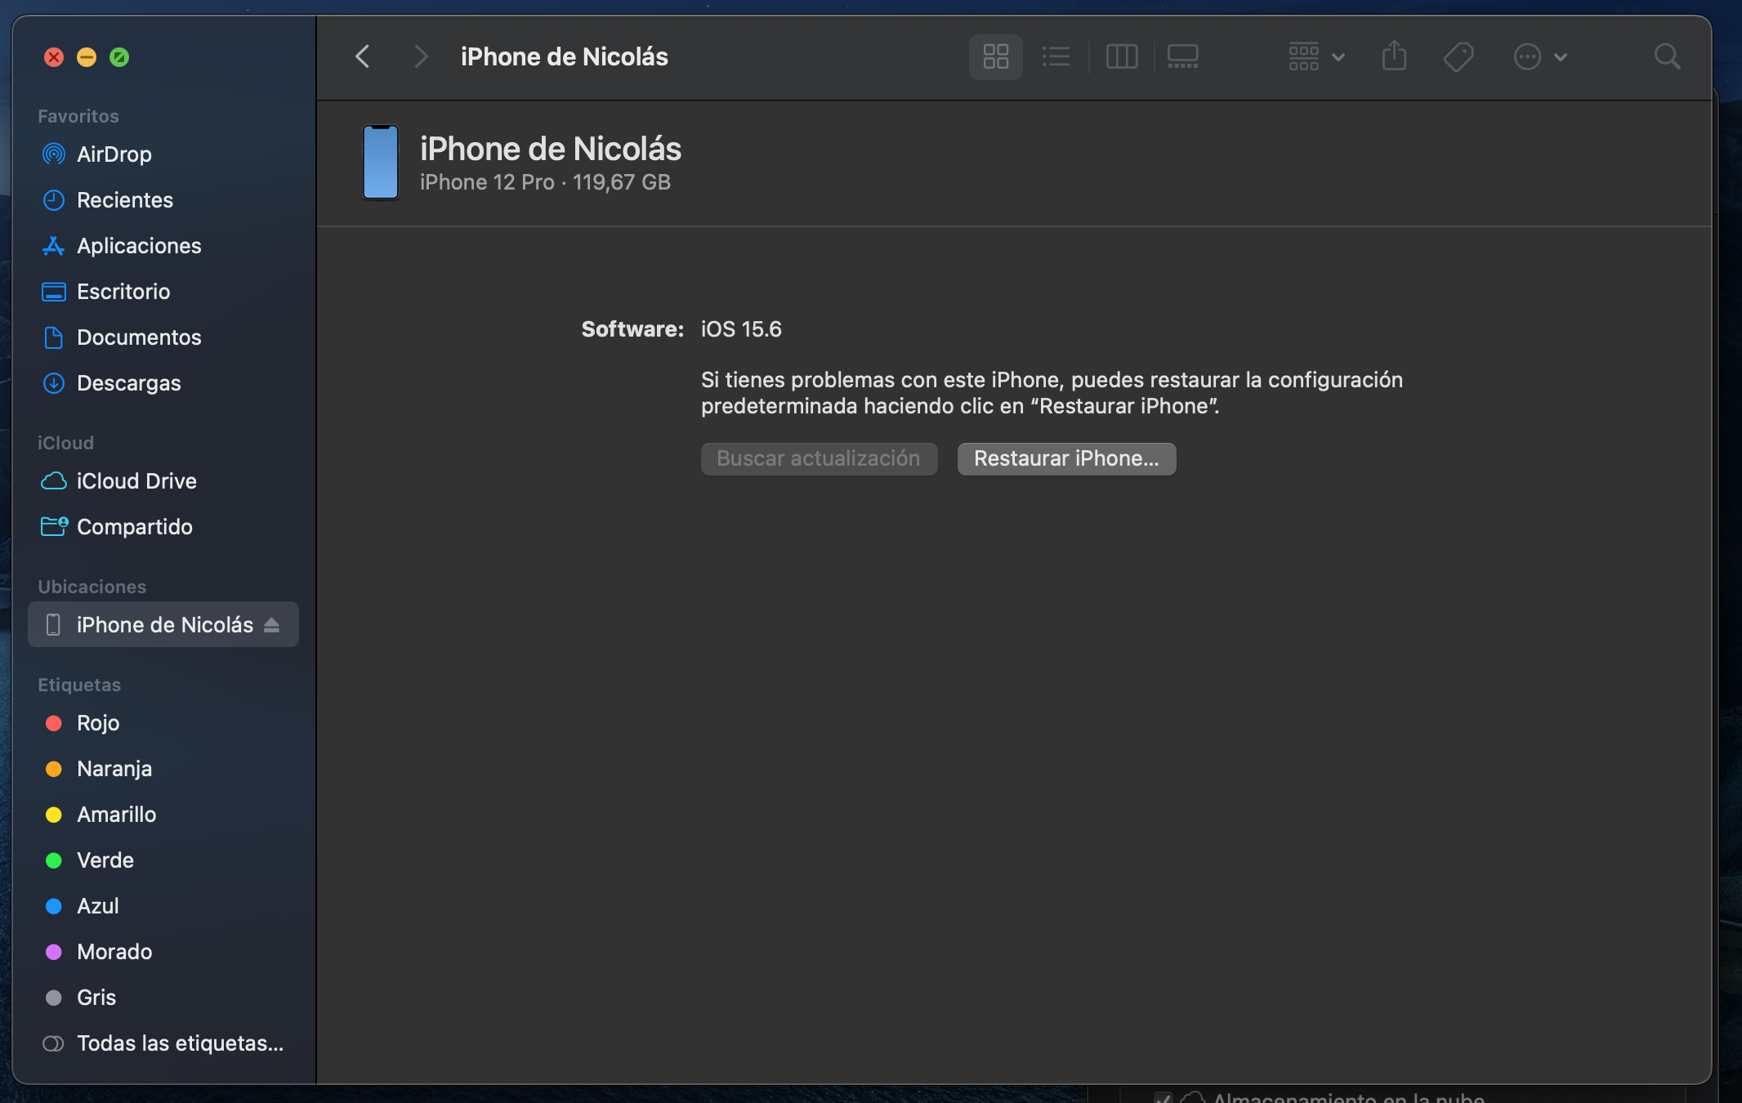1742x1103 pixels.
Task: Switch to list view
Action: pyautogui.click(x=1056, y=56)
